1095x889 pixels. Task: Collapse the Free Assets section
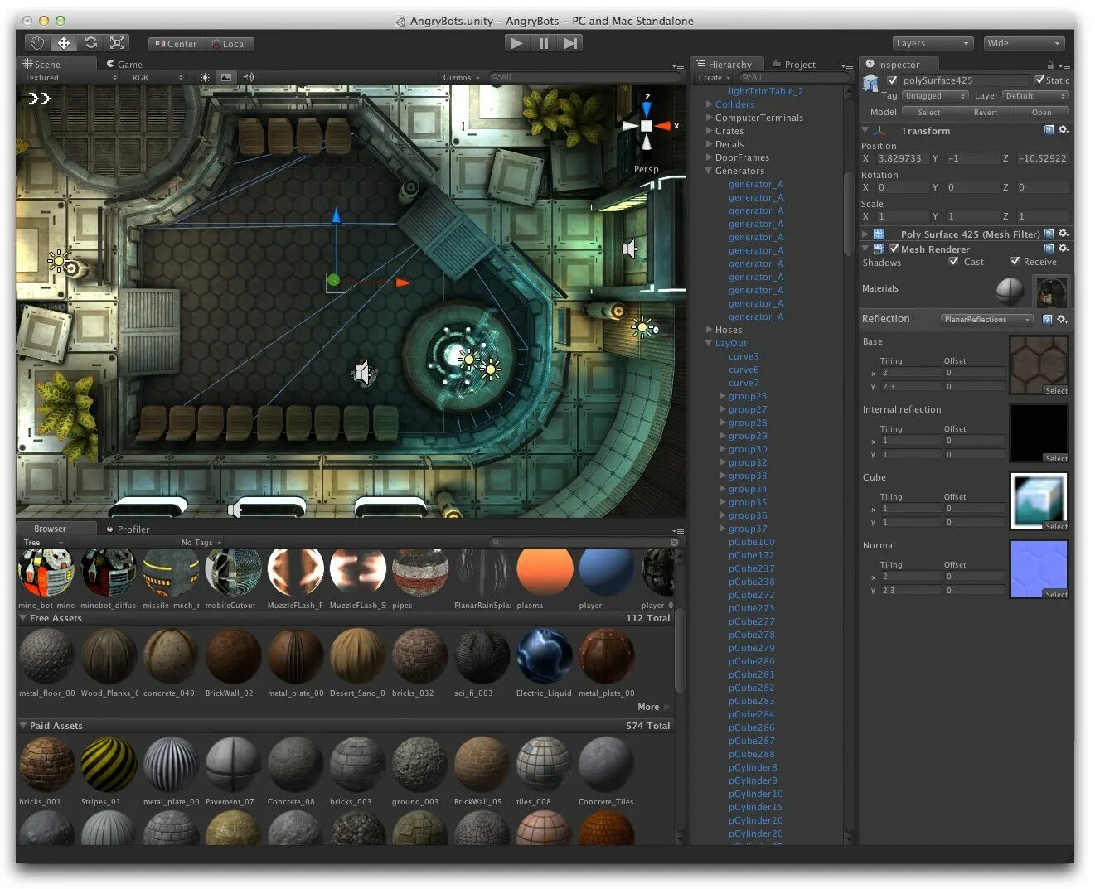pyautogui.click(x=22, y=618)
